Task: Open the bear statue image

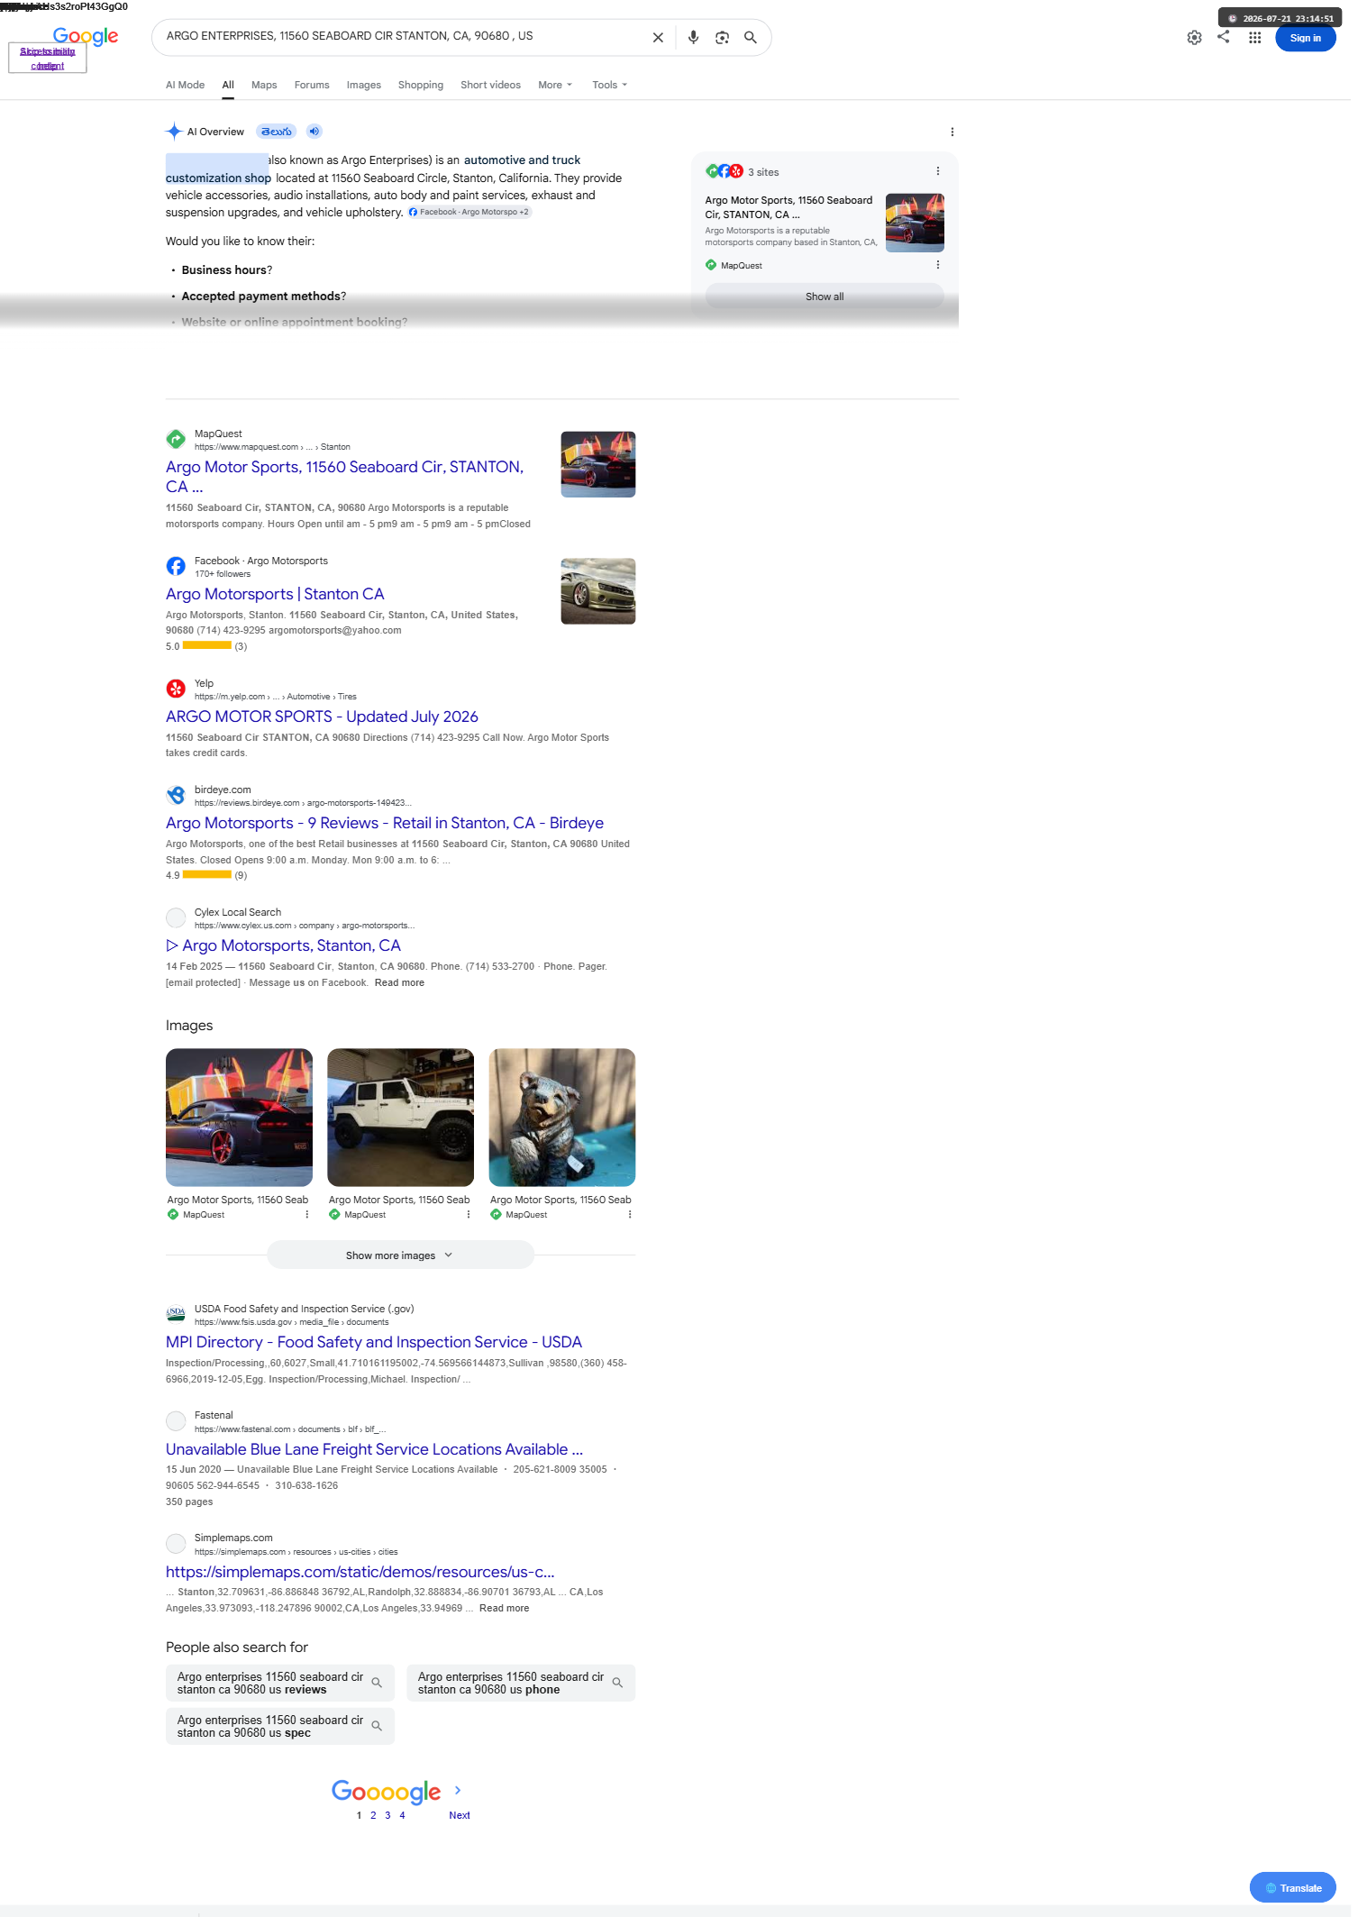Action: [562, 1117]
